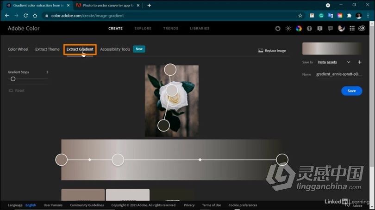Click the Gradient Stops slider handle
Image resolution: width=375 pixels, height=210 pixels.
coord(13,79)
